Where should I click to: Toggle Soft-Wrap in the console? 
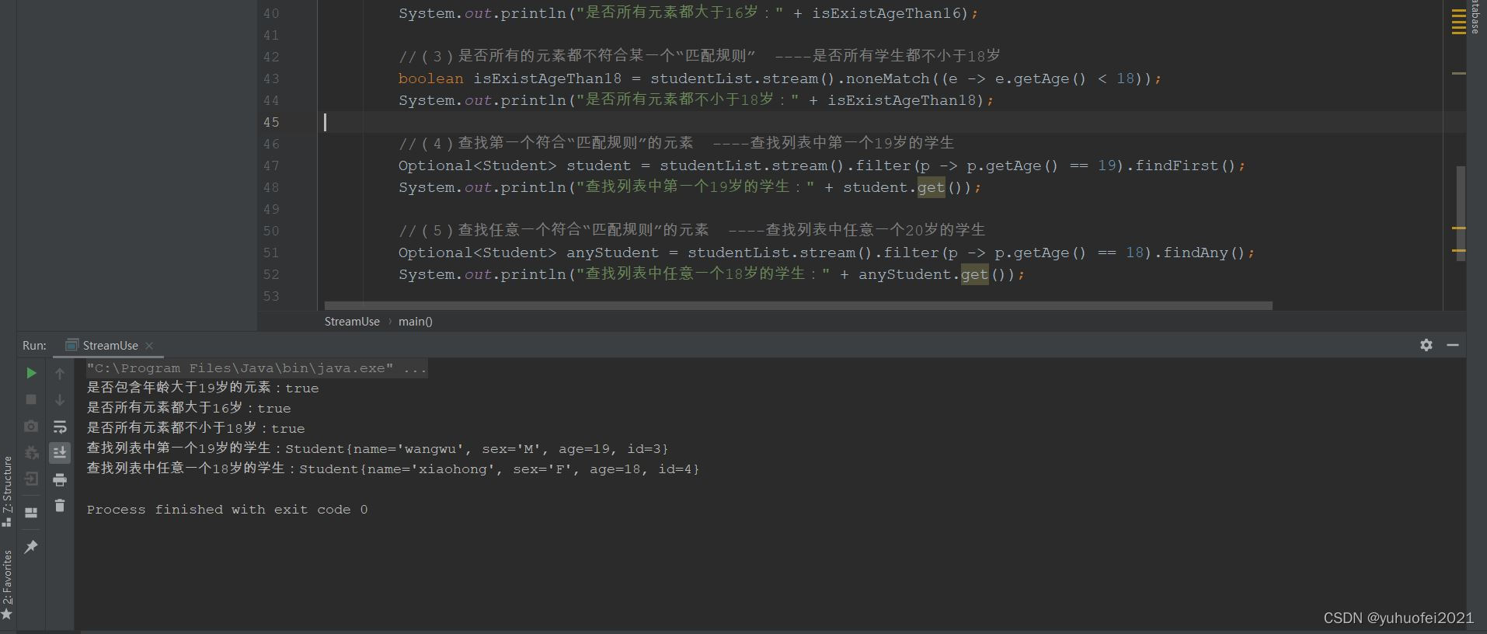pyautogui.click(x=60, y=427)
